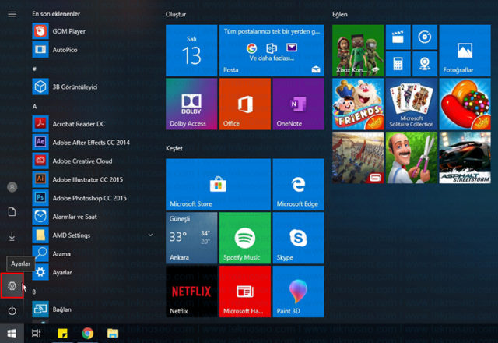Open Asphalt Streetstorm tile
Image resolution: width=498 pixels, height=343 pixels.
[465, 157]
